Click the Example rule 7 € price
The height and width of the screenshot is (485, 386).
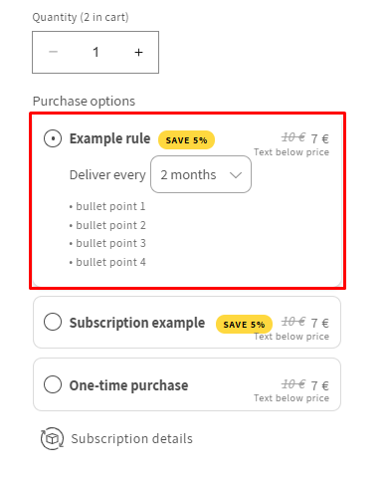pyautogui.click(x=319, y=138)
